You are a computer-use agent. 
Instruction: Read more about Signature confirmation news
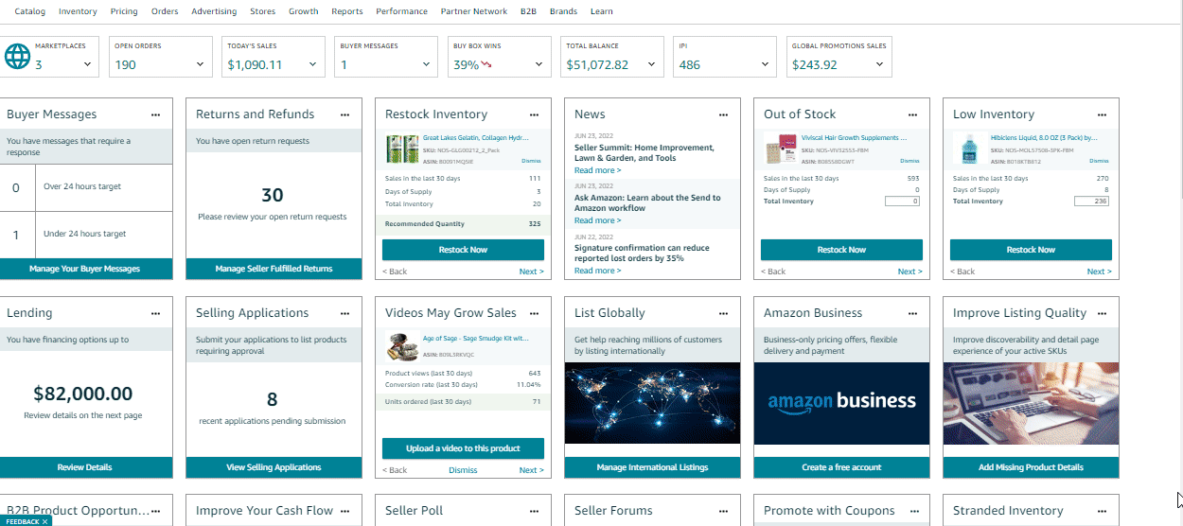(x=598, y=272)
